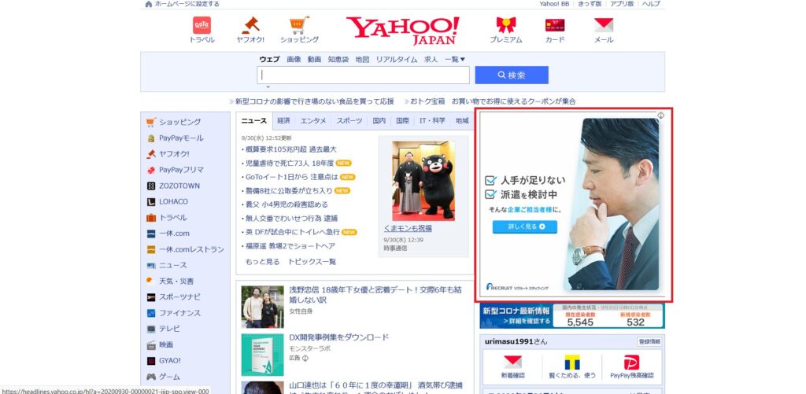This screenshot has height=394, width=806.
Task: Open headline 概算要求105兆円超 過去最大
Action: click(x=291, y=149)
